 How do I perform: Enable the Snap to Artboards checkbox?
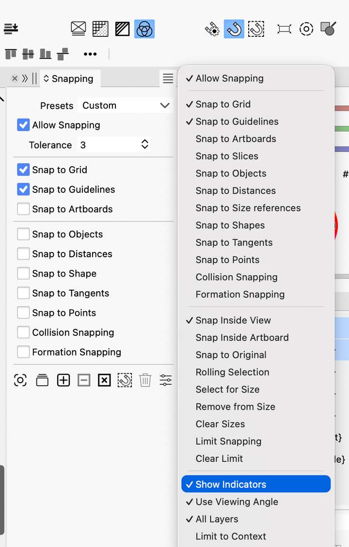point(23,209)
